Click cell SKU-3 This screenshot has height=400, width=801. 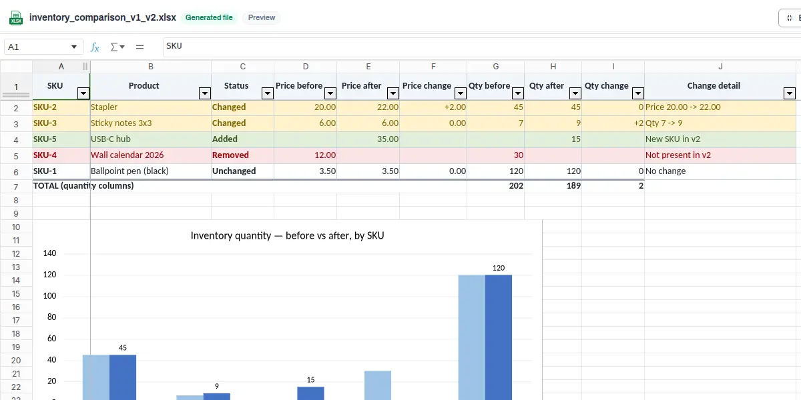(x=61, y=123)
